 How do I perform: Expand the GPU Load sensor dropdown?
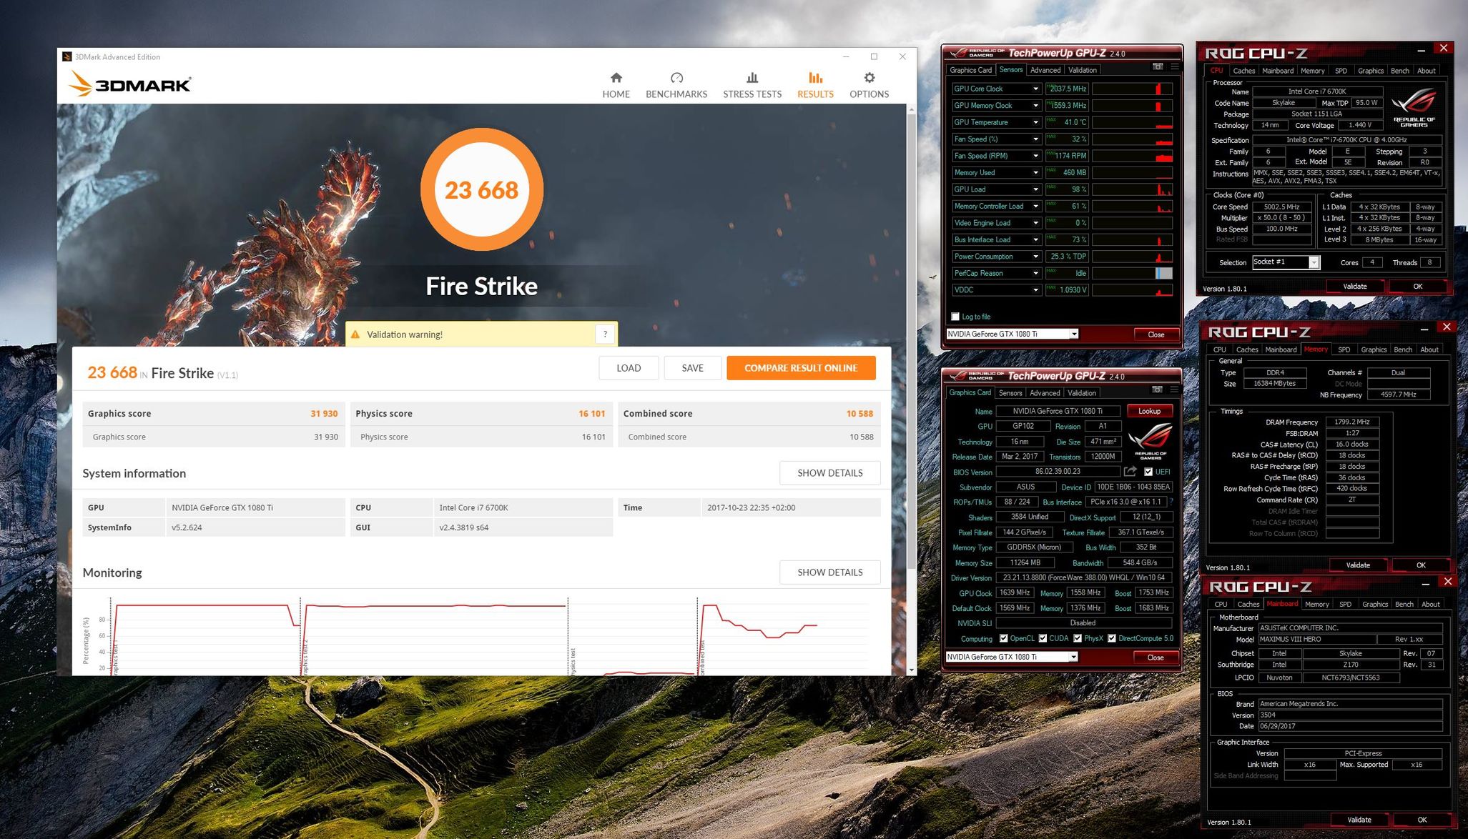coord(1035,189)
